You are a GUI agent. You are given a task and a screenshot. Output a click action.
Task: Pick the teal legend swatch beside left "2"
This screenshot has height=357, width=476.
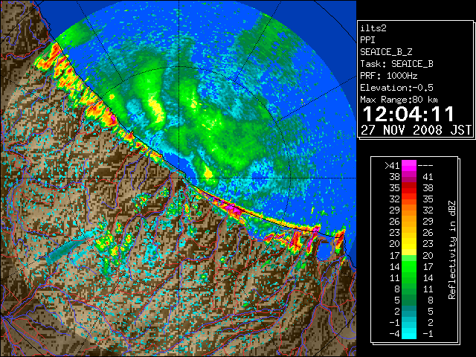click(x=409, y=311)
